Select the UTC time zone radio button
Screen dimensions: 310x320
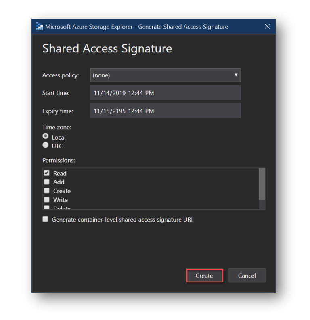(x=46, y=145)
